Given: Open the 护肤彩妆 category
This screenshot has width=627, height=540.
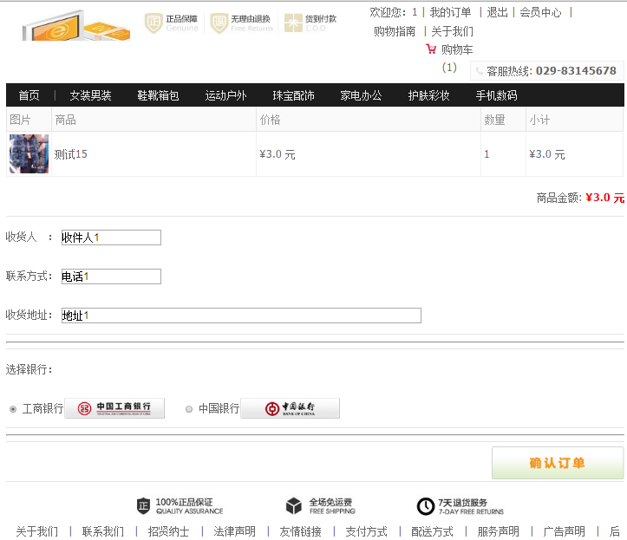Looking at the screenshot, I should pyautogui.click(x=428, y=95).
